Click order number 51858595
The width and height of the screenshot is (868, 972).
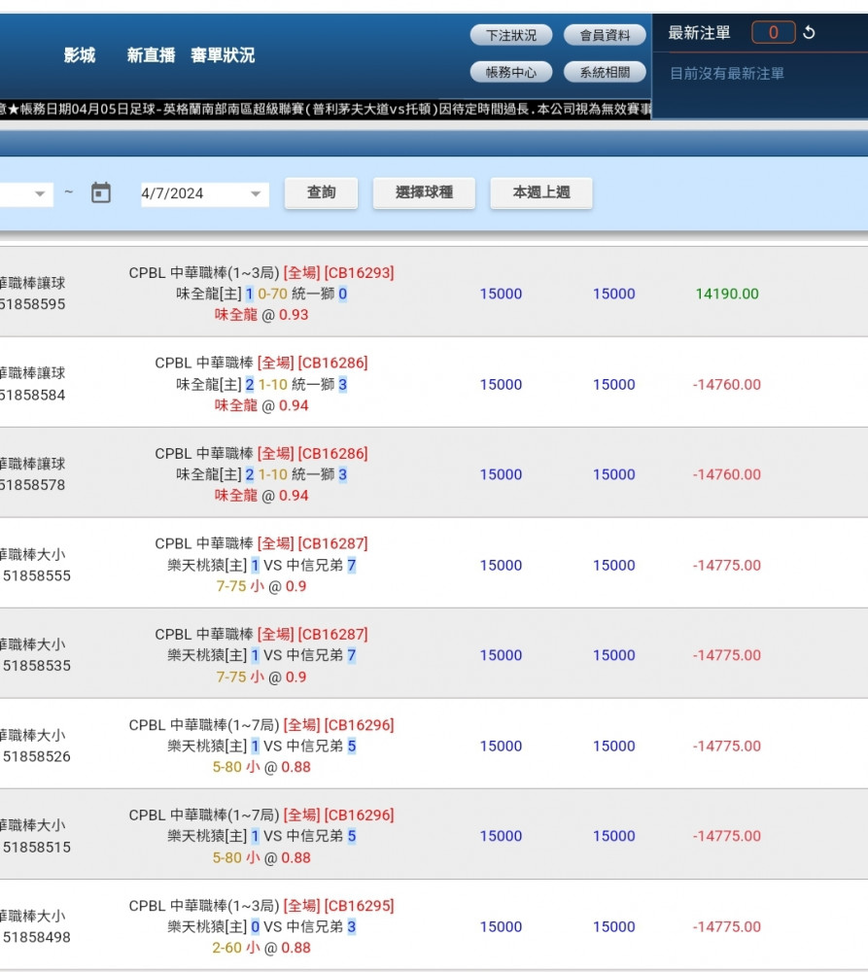point(32,304)
